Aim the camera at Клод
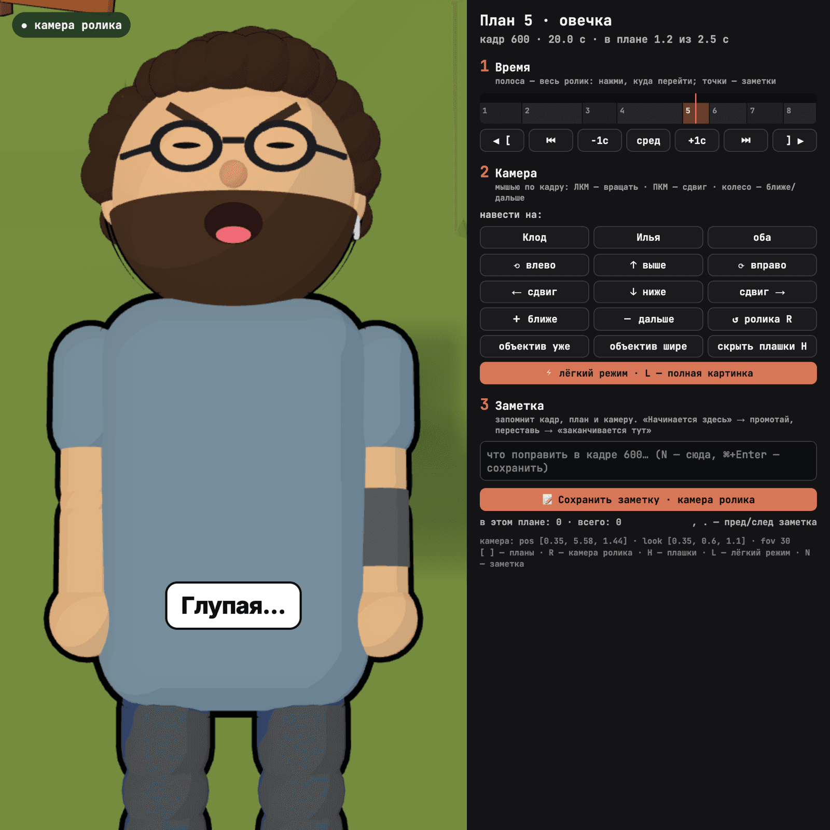The height and width of the screenshot is (830, 830). point(534,238)
